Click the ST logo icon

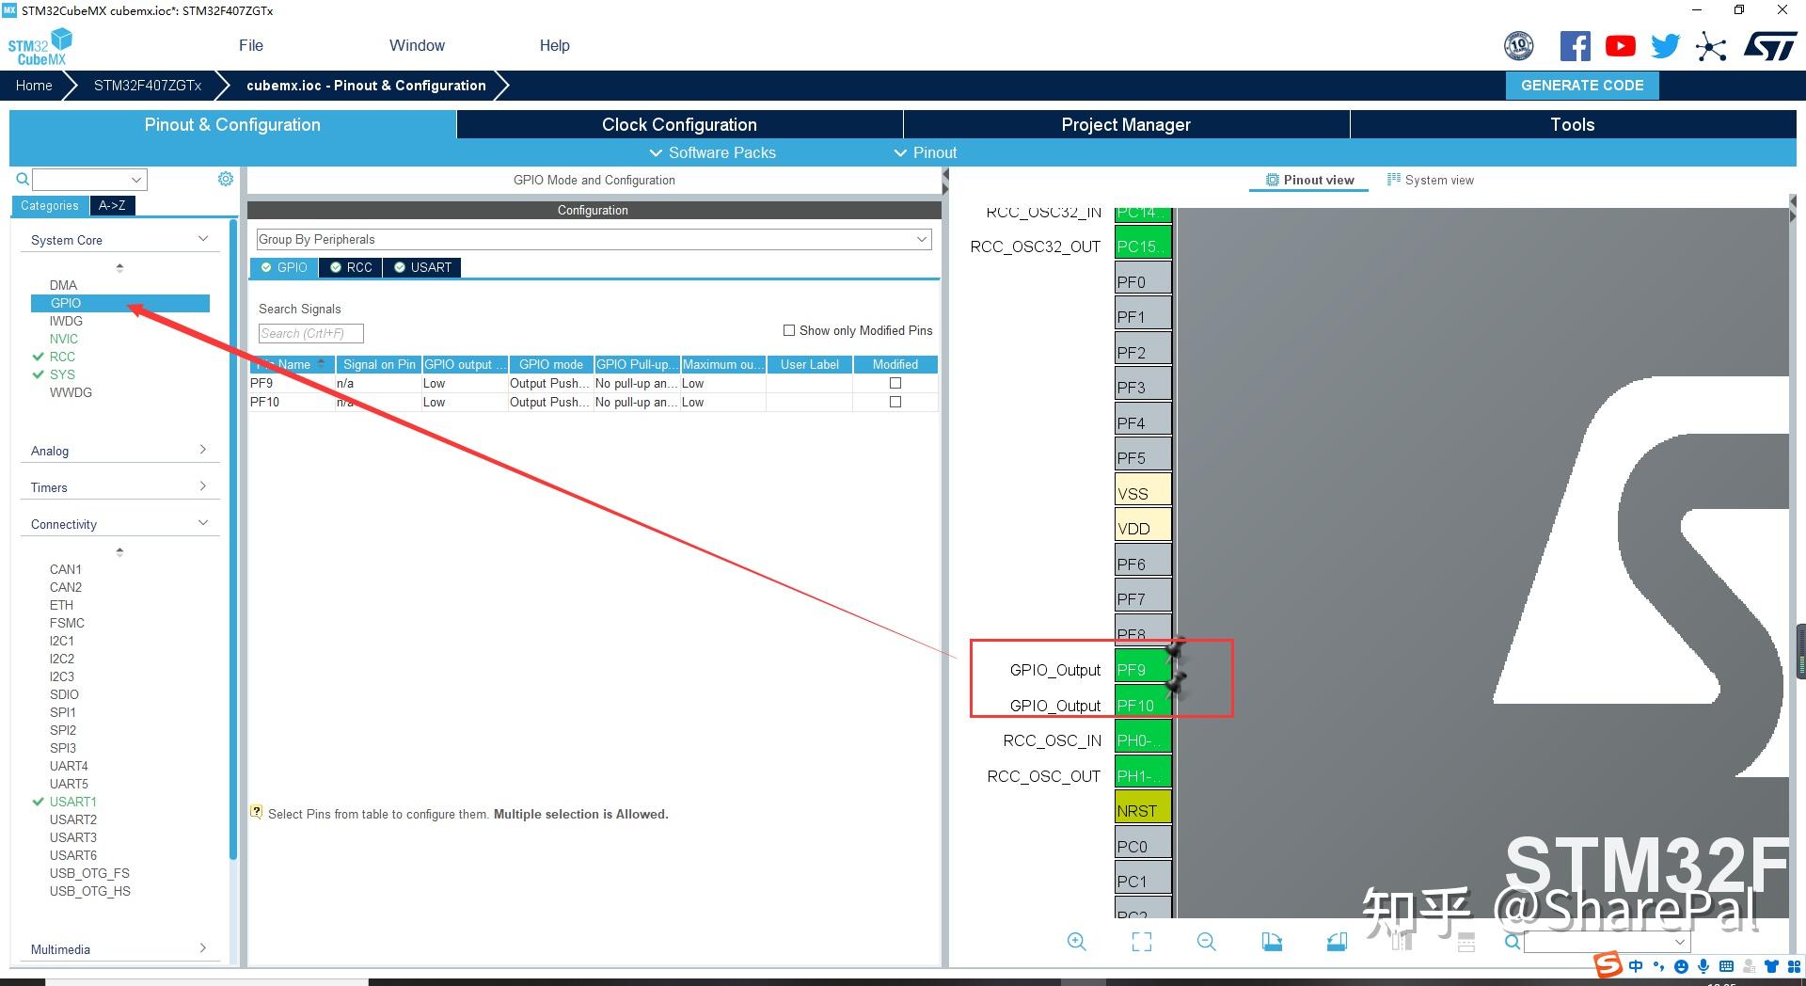coord(1770,46)
